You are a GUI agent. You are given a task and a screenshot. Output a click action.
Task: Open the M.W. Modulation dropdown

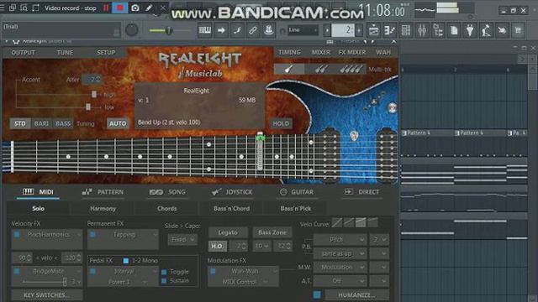pyautogui.click(x=340, y=267)
